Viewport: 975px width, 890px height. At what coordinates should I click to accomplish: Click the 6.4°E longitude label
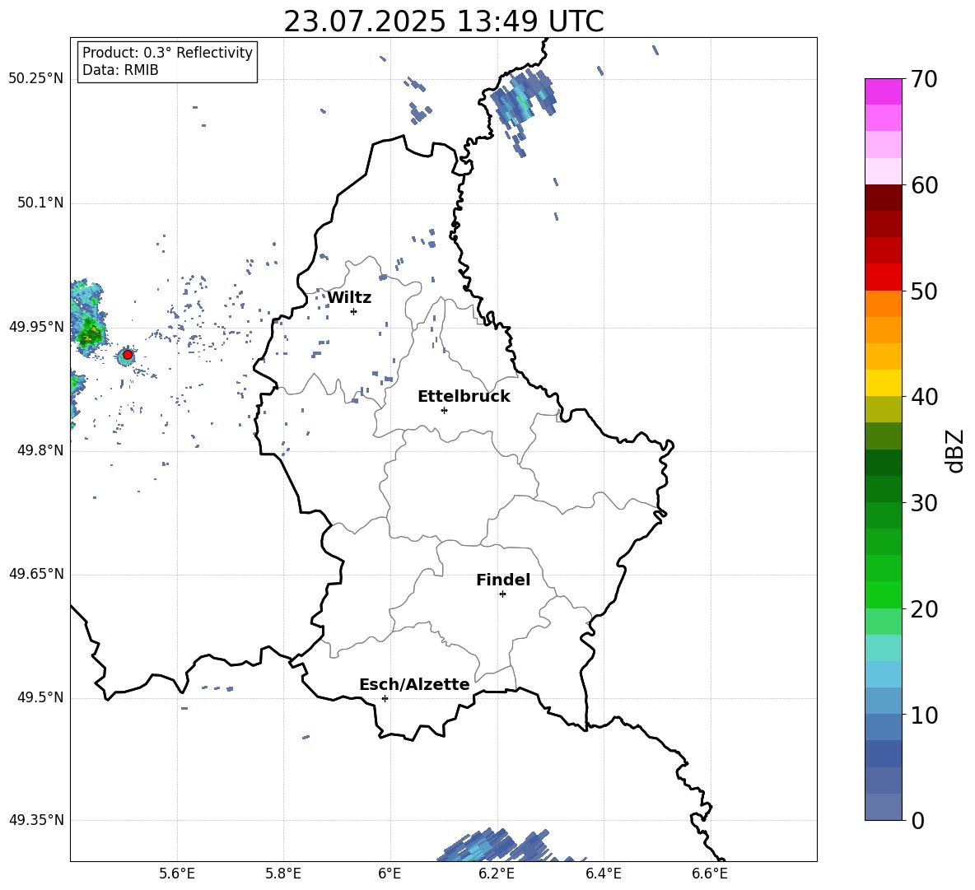tap(603, 874)
